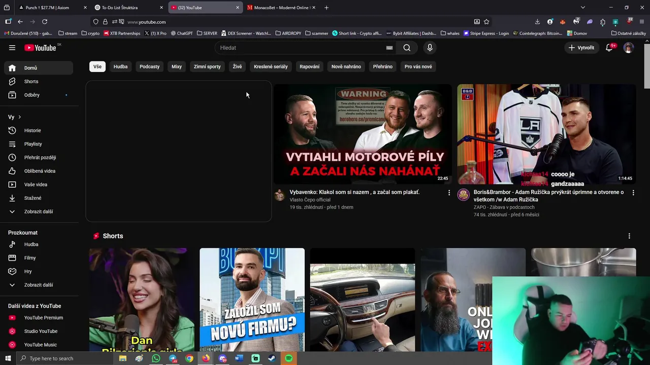The height and width of the screenshot is (365, 650).
Task: Open YouTube Music in sidebar
Action: pos(38,345)
